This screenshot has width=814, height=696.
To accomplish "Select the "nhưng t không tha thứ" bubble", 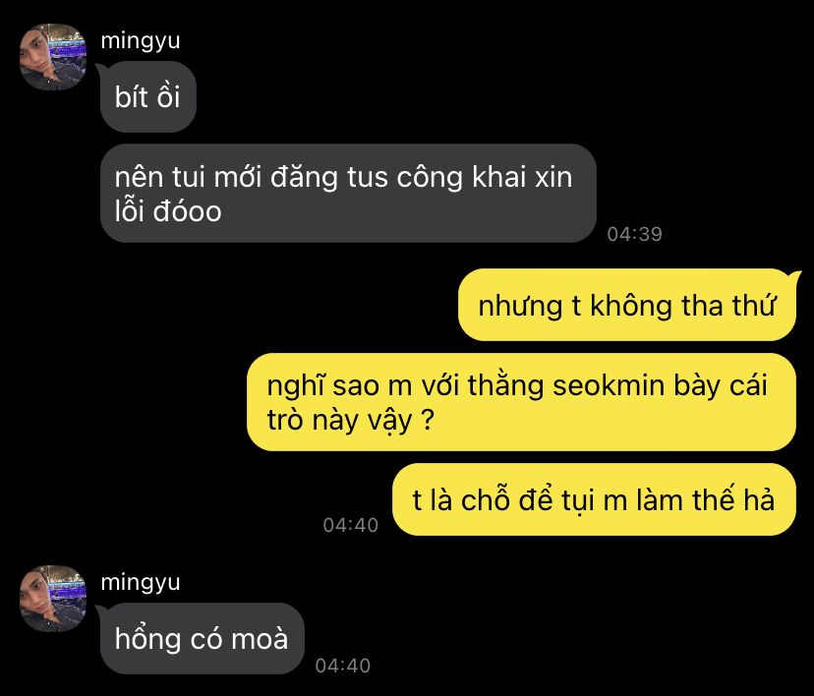I will click(627, 305).
